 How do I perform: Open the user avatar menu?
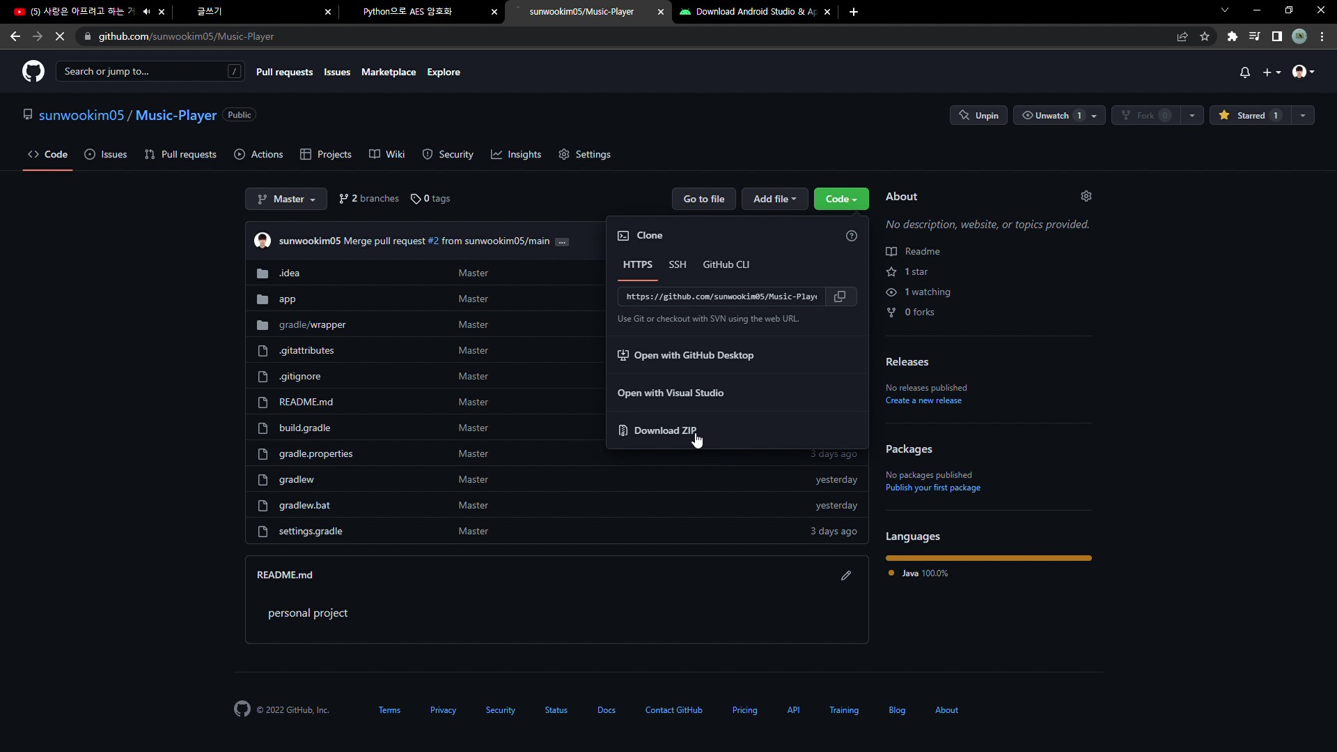point(1304,72)
